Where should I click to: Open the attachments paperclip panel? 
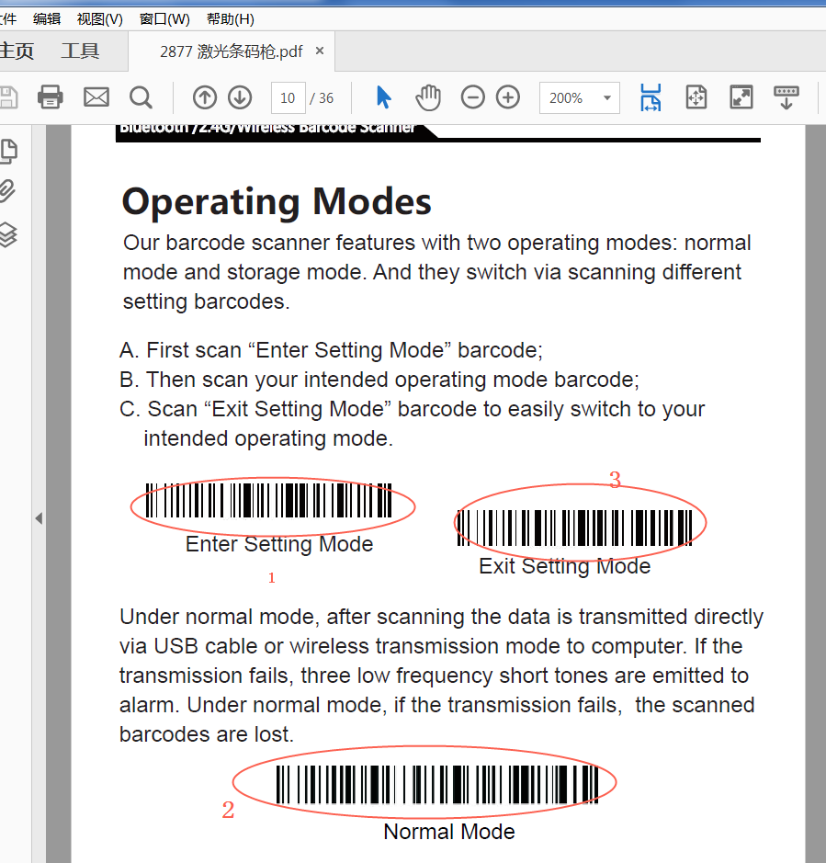tap(8, 191)
